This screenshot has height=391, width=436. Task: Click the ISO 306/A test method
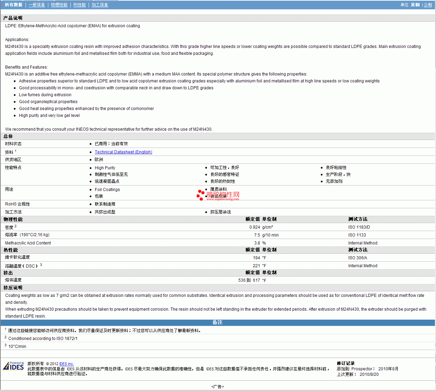pyautogui.click(x=358, y=258)
